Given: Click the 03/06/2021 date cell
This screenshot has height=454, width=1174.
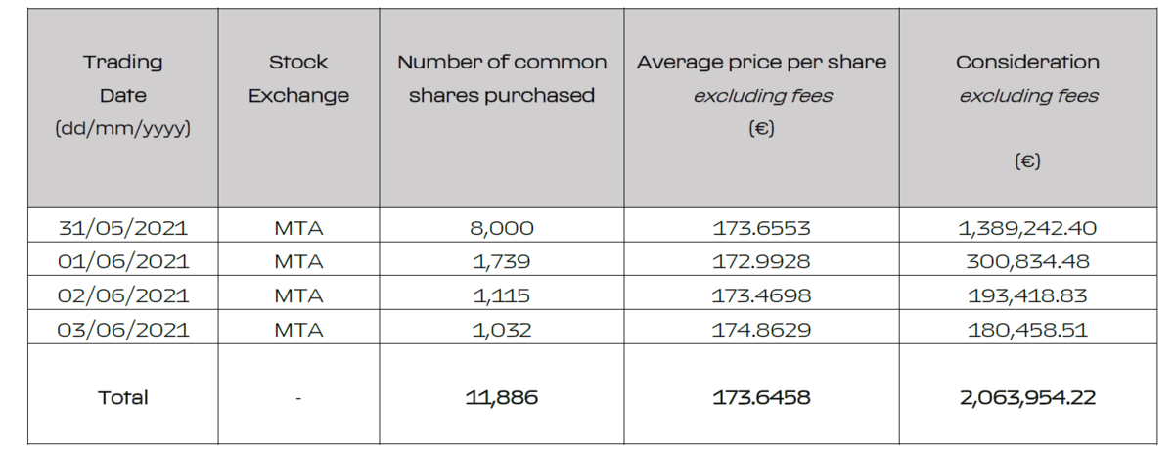Looking at the screenshot, I should click(123, 330).
